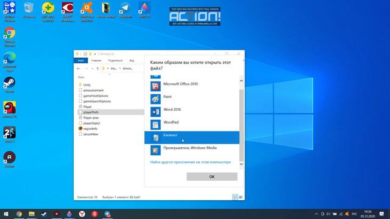Image resolution: width=390 pixels, height=219 pixels.
Task: Select Microsoft Office 2010 in app list
Action: pos(192,86)
